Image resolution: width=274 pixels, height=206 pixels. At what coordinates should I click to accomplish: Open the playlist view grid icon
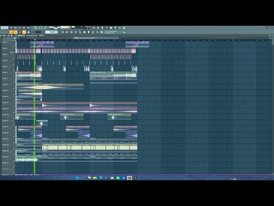[71, 32]
